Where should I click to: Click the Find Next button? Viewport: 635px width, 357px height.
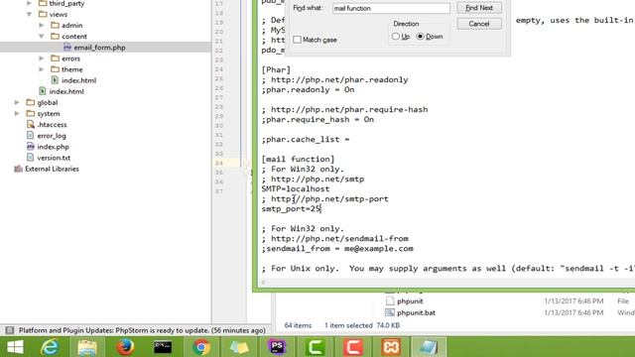coord(479,8)
